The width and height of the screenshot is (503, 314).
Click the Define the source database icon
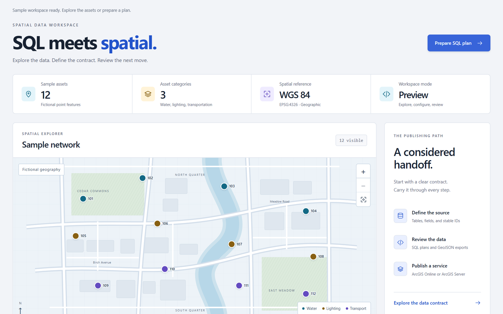pyautogui.click(x=400, y=216)
